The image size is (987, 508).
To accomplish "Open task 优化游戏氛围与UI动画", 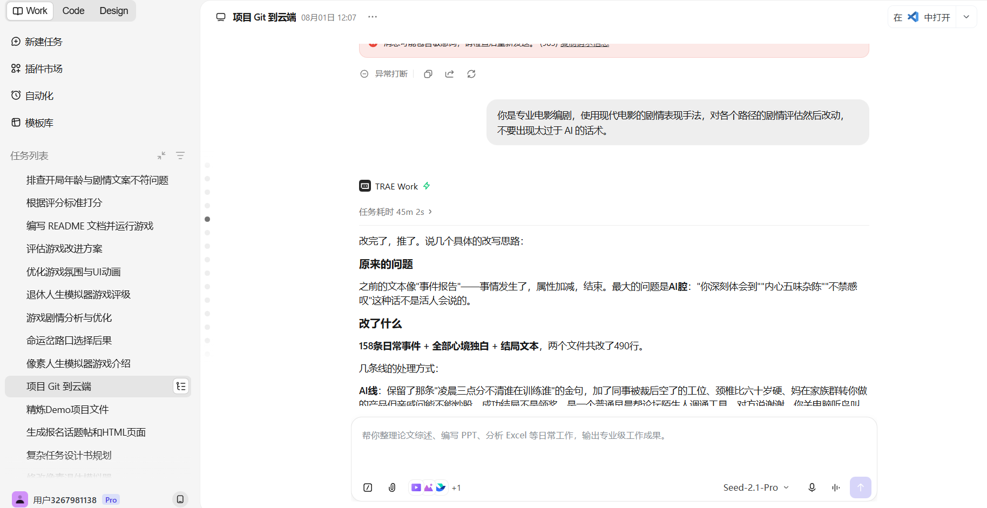I will tap(98, 272).
